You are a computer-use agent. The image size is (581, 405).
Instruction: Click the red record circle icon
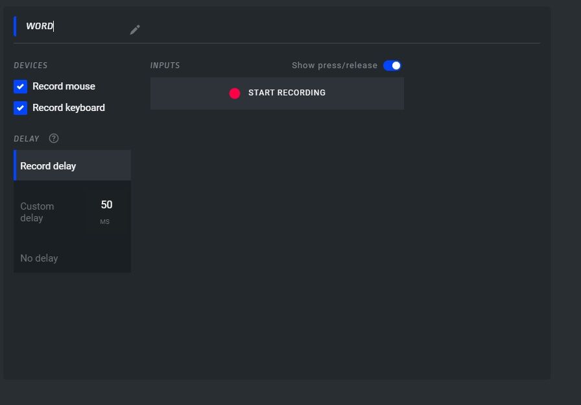(235, 93)
